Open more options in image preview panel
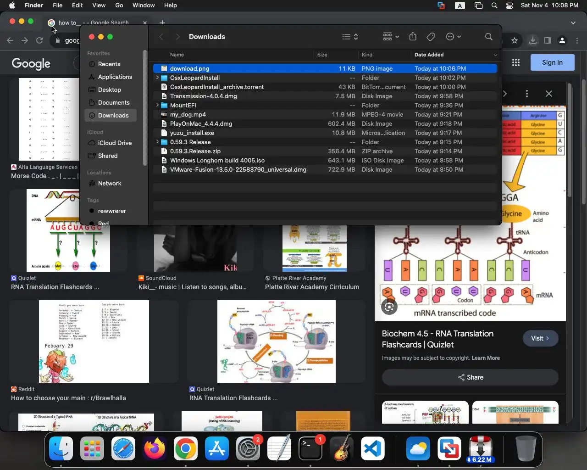Image resolution: width=587 pixels, height=470 pixels. (x=527, y=94)
